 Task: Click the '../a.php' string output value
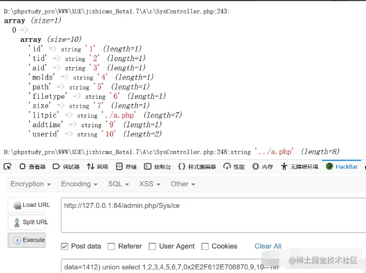274,152
